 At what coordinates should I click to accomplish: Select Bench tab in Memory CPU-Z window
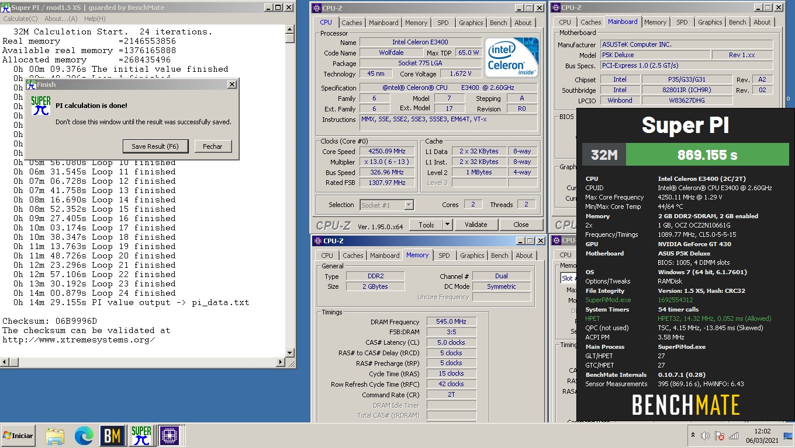[x=500, y=256]
